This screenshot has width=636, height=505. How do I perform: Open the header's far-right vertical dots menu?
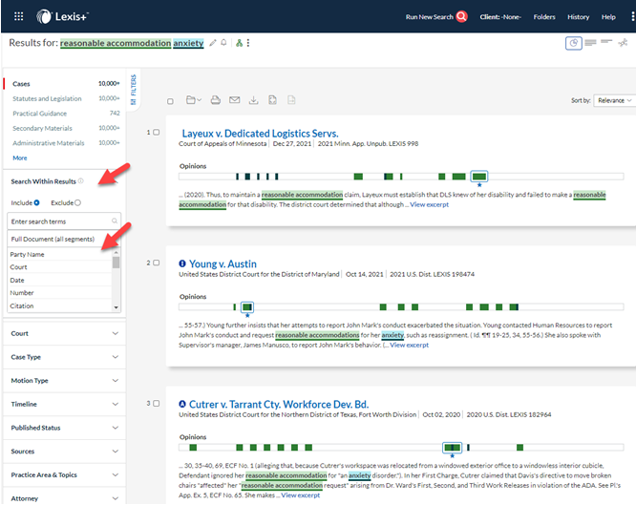pyautogui.click(x=632, y=16)
